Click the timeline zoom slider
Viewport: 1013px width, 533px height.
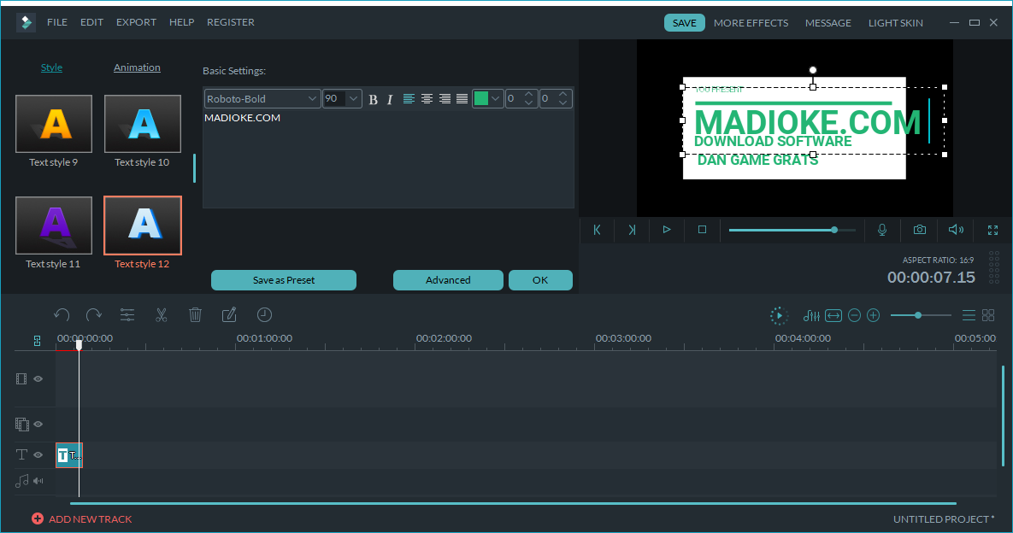point(920,315)
